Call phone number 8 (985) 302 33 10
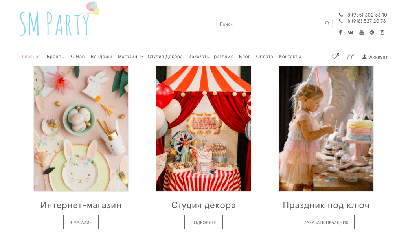The image size is (408, 235). [x=367, y=15]
